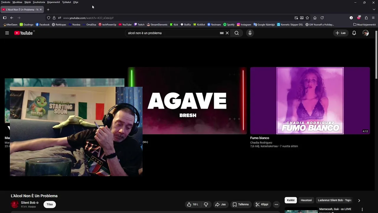This screenshot has height=213, width=378.
Task: Expand Muut kirjanmerkit bookmarks folder
Action: point(364,25)
